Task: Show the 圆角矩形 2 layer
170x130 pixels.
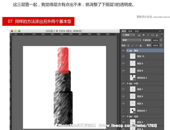Action: coord(123,78)
